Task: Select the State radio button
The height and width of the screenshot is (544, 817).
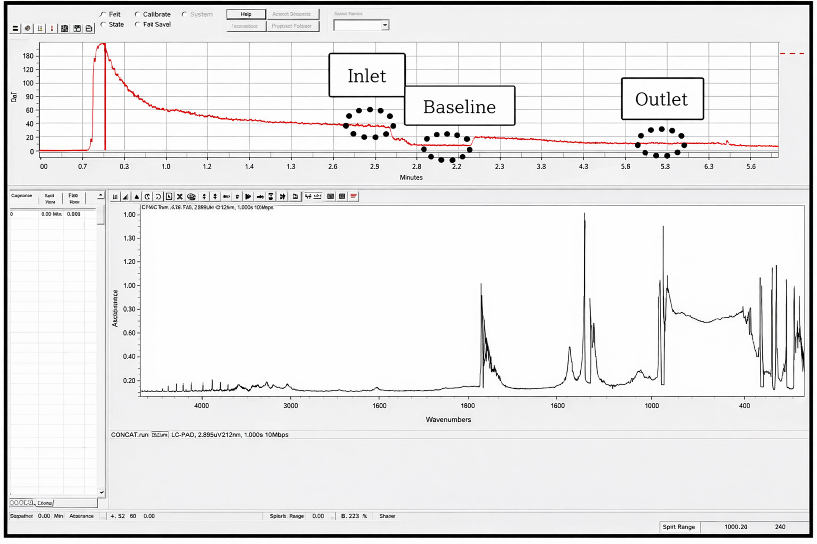Action: point(103,24)
